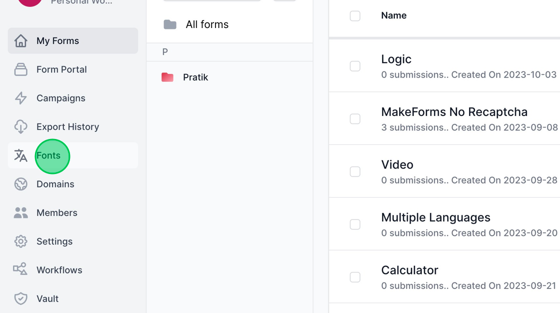Select the Fonts sidebar icon
Viewport: 560px width, 313px height.
(x=20, y=155)
